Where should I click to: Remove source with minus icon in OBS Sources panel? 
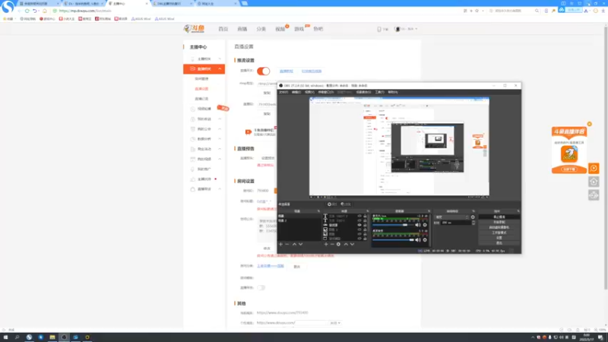(332, 244)
